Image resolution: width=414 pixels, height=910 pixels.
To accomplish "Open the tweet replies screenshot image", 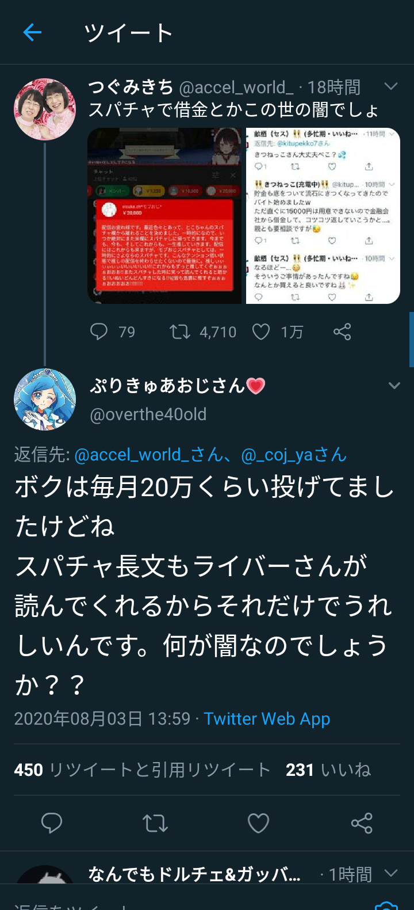I will click(323, 216).
